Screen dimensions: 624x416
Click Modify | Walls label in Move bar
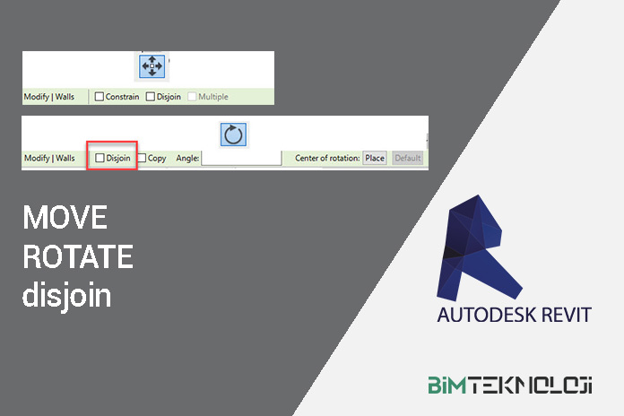[x=49, y=97]
